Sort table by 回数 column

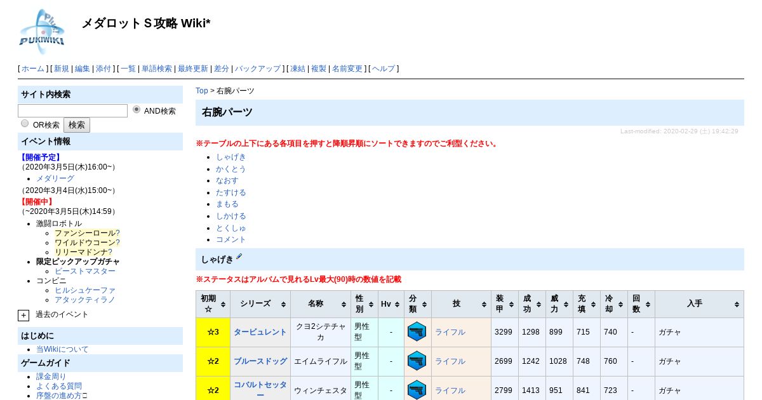pos(641,304)
